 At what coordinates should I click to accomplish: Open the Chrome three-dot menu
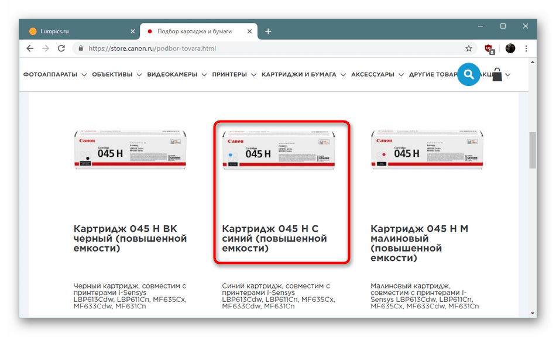[526, 49]
